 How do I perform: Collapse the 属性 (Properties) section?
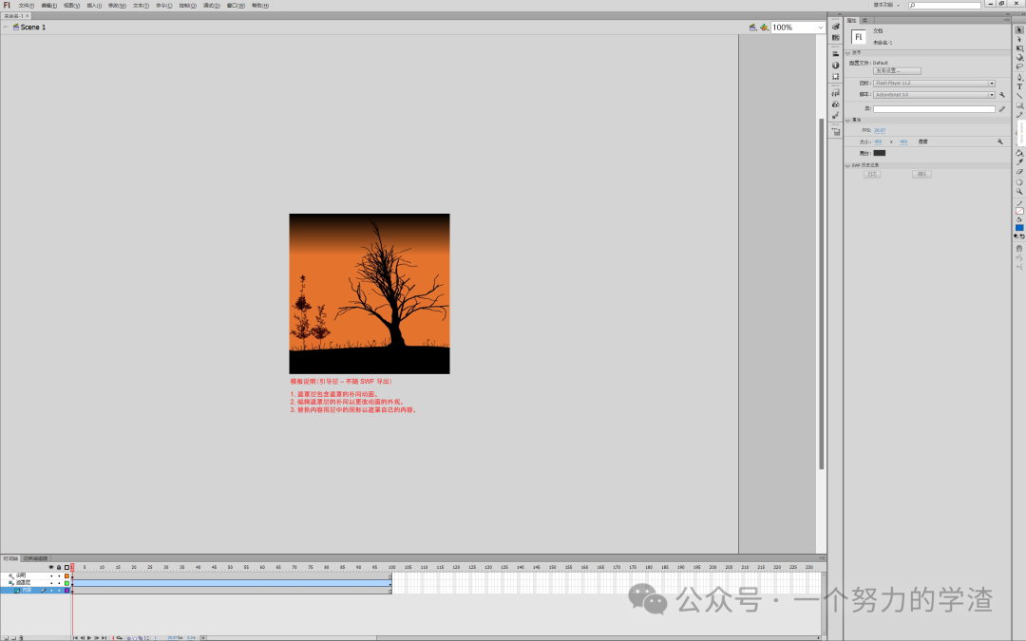click(848, 121)
